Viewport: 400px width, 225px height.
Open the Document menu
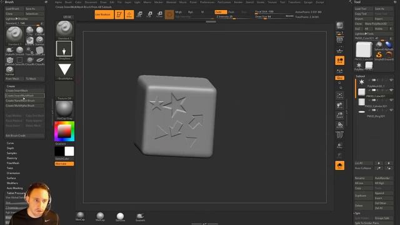pyautogui.click(x=91, y=2)
